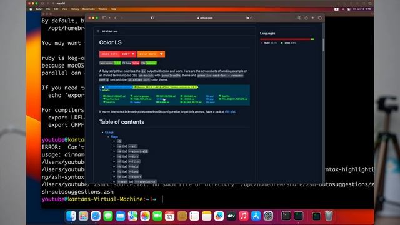
Task: Click the Safari page scrollbar
Action: click(323, 44)
